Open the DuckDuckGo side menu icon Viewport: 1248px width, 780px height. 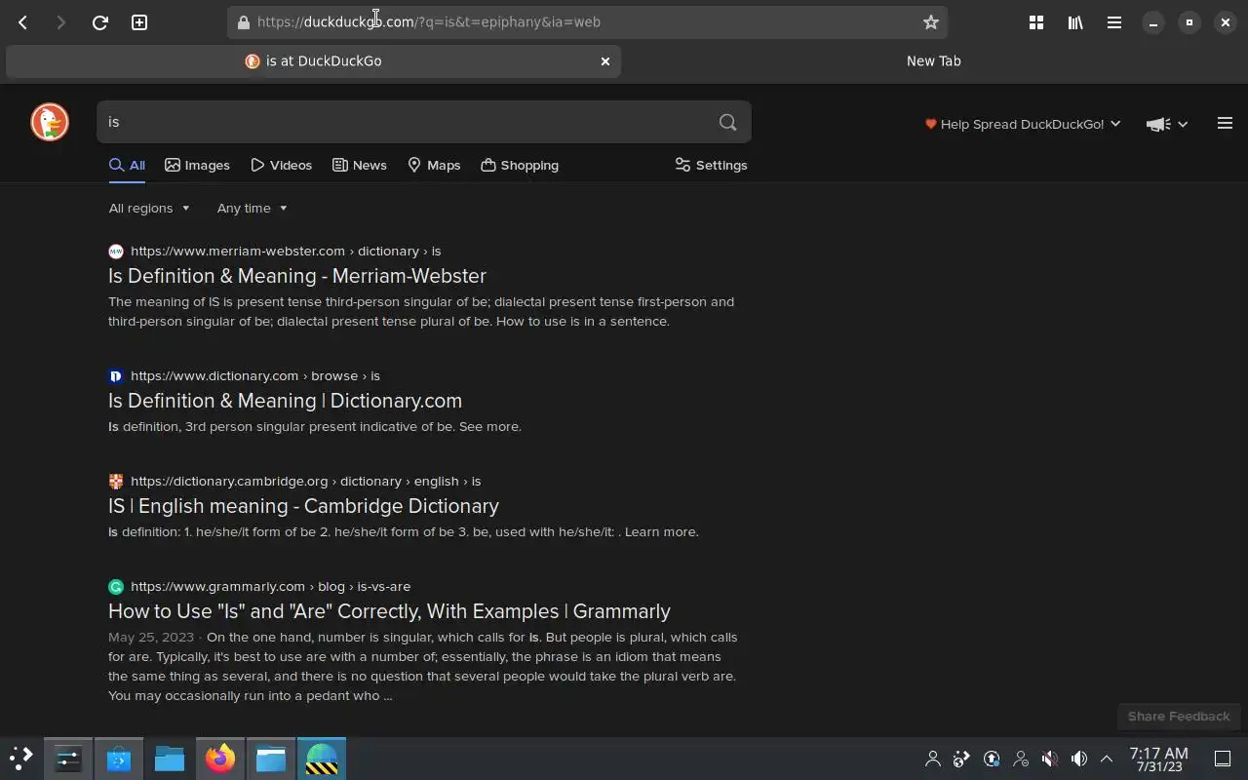[x=1225, y=123]
